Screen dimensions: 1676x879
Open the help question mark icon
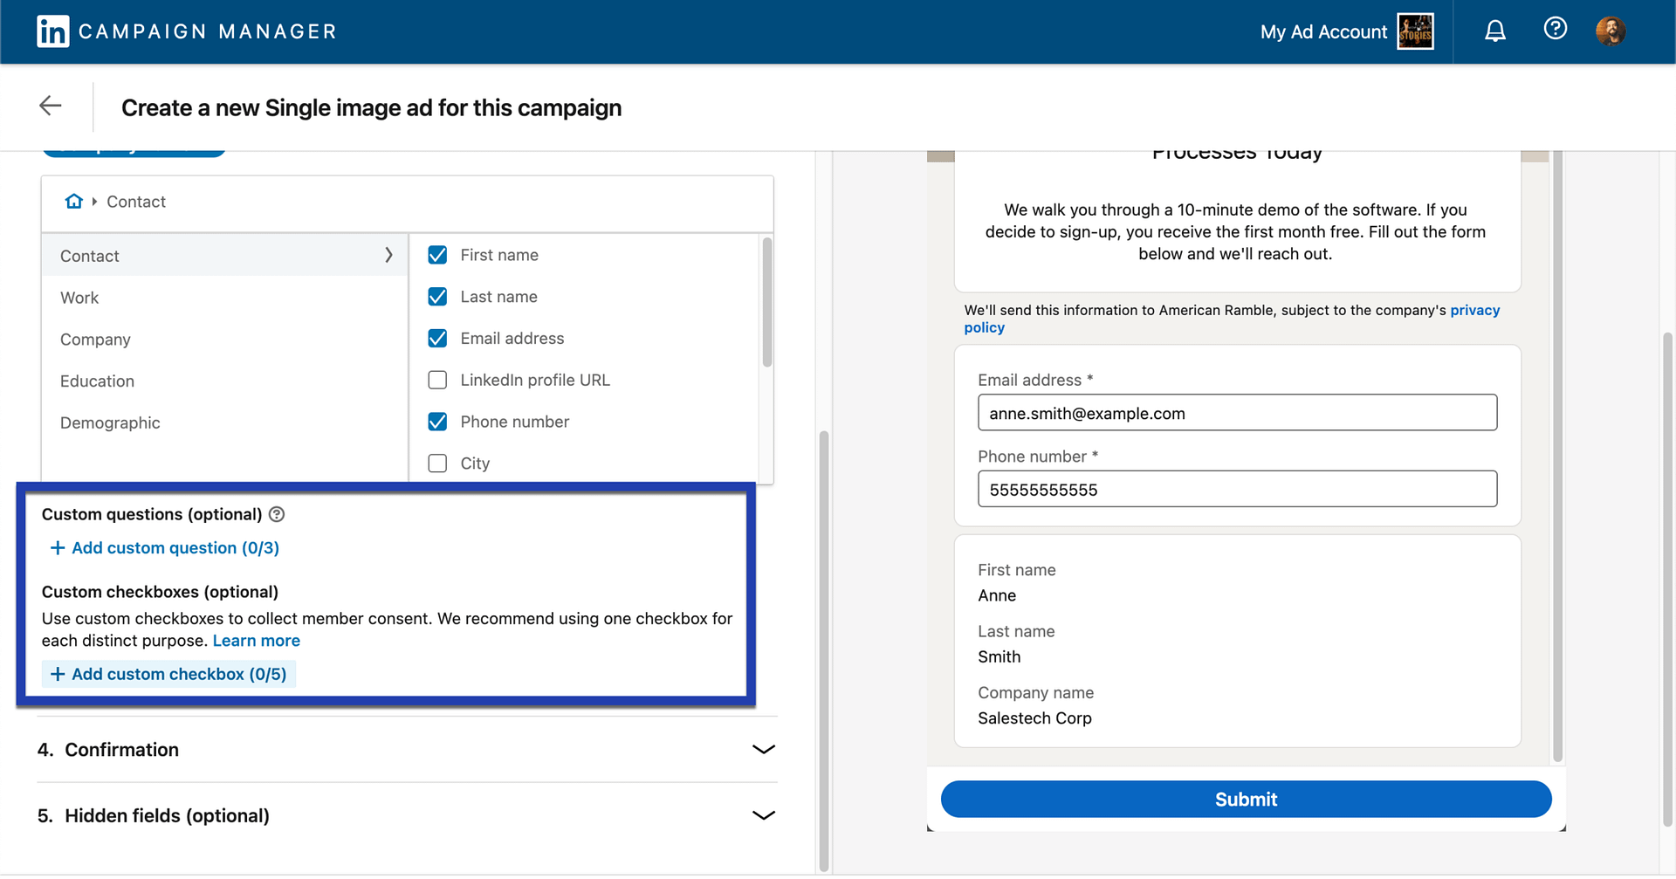tap(1555, 29)
